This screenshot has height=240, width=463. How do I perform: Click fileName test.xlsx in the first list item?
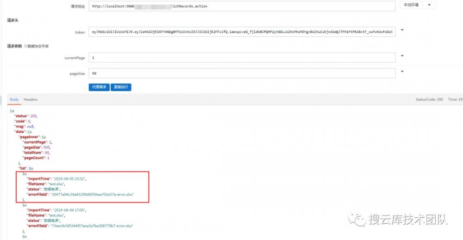tap(46, 184)
